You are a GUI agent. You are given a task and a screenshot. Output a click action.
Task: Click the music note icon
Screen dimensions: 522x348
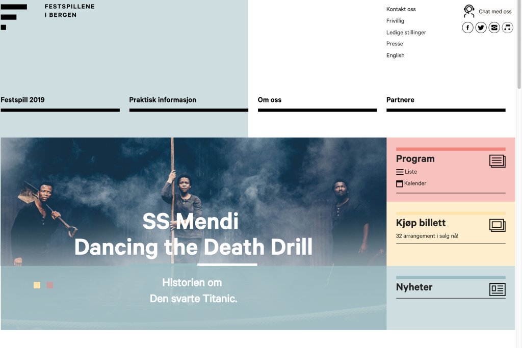pos(507,28)
